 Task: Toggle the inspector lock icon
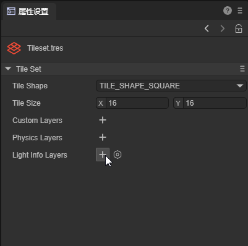tap(239, 28)
